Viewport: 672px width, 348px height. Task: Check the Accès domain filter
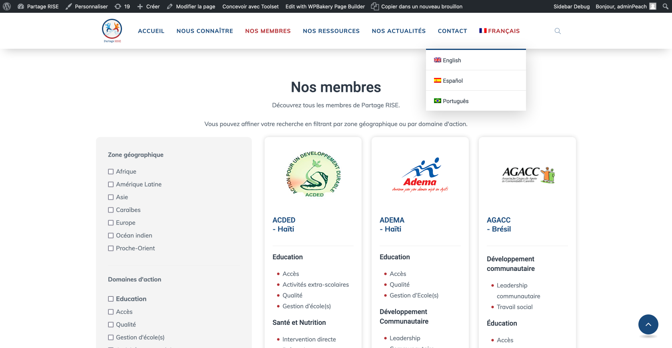[x=111, y=312]
